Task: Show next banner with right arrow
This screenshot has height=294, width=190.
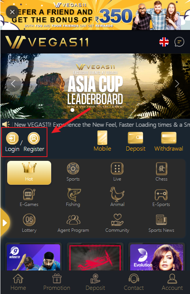Action: [x=177, y=83]
